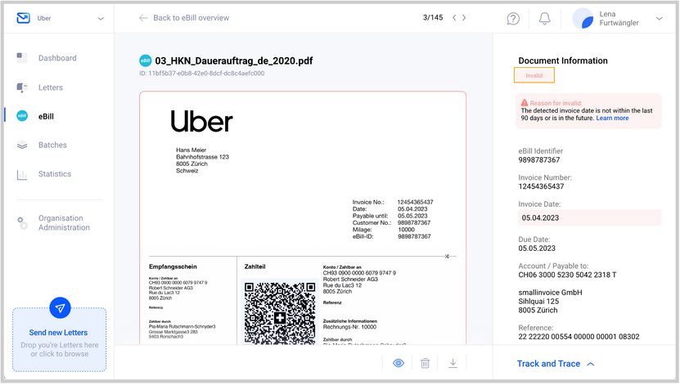Click the Dashboard grid icon

click(x=21, y=57)
